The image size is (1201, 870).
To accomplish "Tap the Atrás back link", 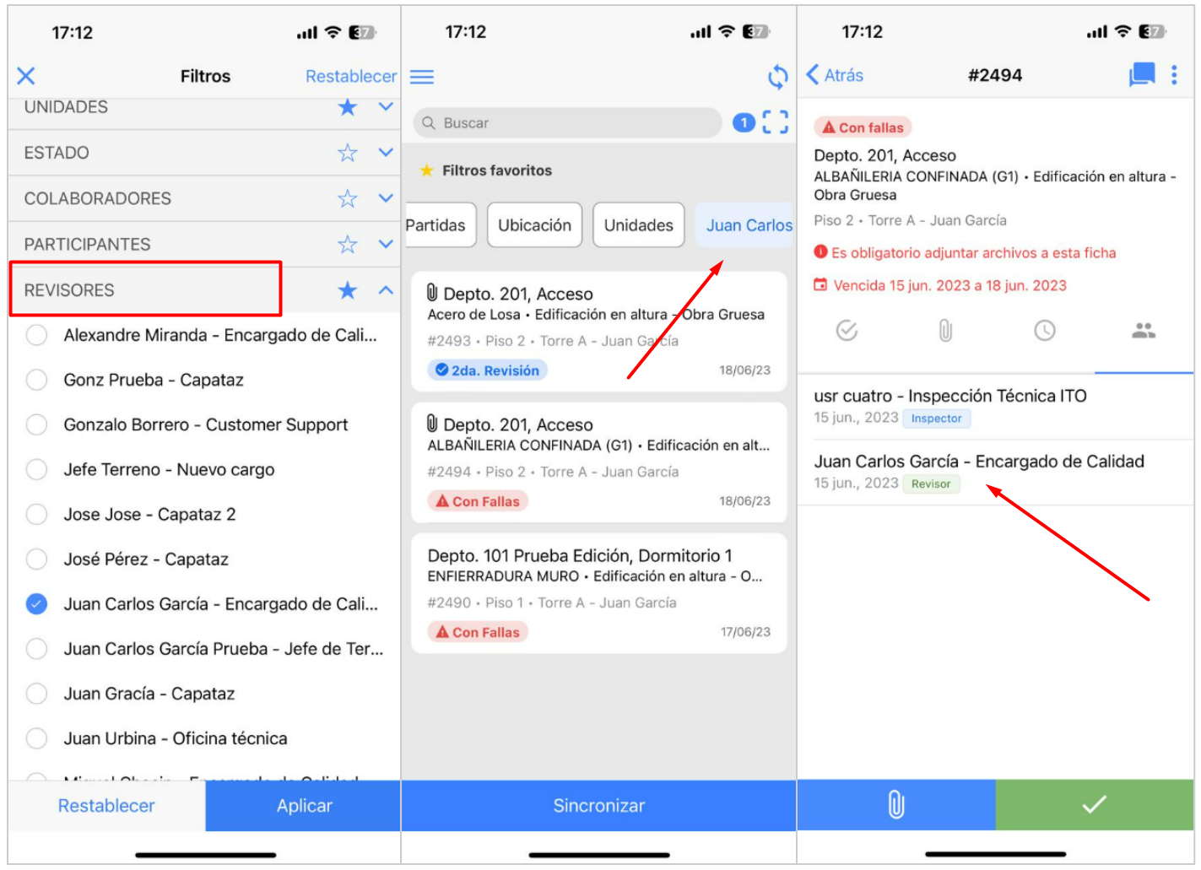I will pyautogui.click(x=836, y=75).
